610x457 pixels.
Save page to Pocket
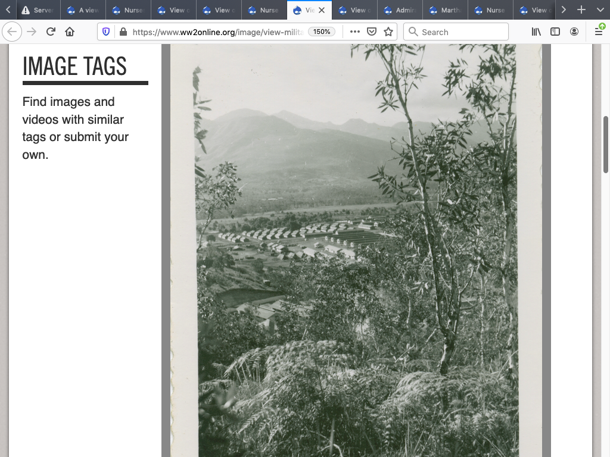[372, 32]
